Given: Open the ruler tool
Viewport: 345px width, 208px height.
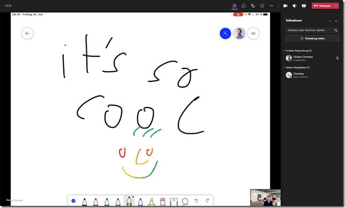Looking at the screenshot, I should pos(174,202).
